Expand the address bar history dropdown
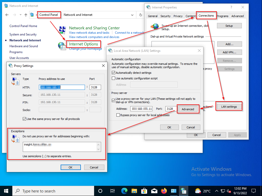Viewport: 262px width, 196px height. pyautogui.click(x=132, y=15)
